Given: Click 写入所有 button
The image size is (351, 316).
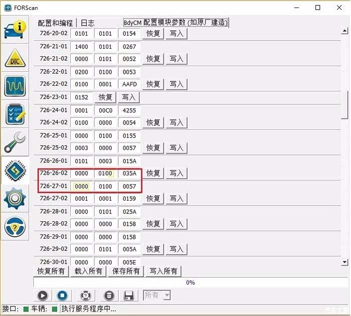Looking at the screenshot, I should point(163,271).
